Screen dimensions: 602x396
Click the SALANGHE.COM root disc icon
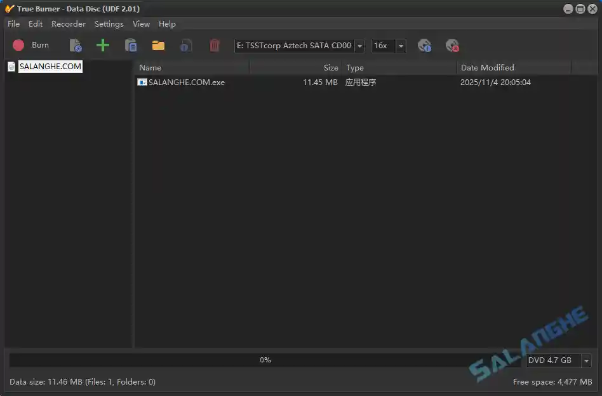(11, 67)
